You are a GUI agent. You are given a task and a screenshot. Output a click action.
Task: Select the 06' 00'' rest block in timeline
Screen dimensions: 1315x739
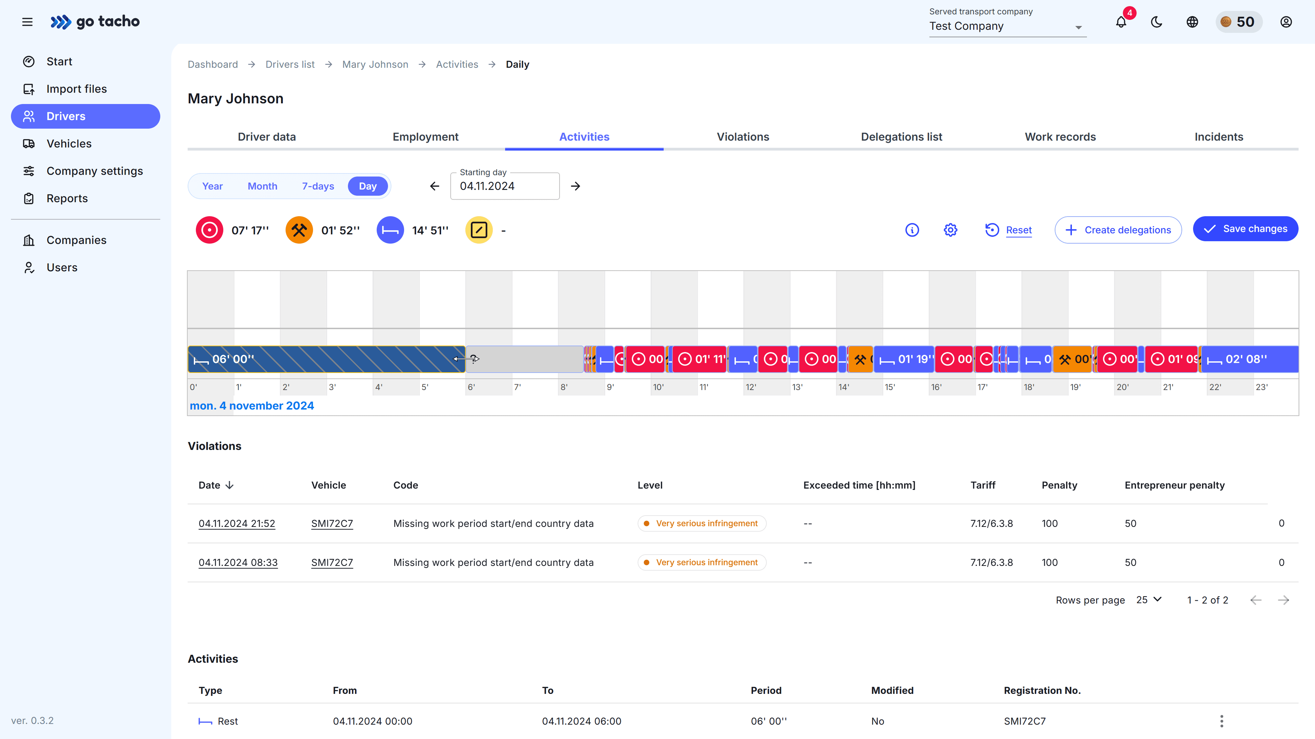click(x=327, y=359)
